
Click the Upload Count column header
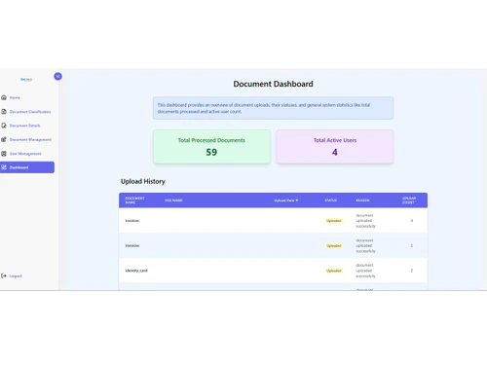click(x=409, y=201)
